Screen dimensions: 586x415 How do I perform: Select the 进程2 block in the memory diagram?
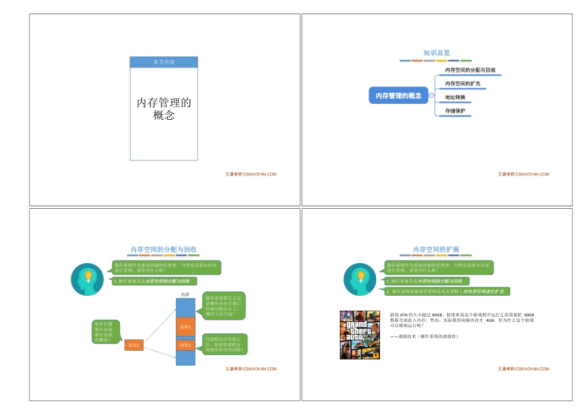pos(186,345)
